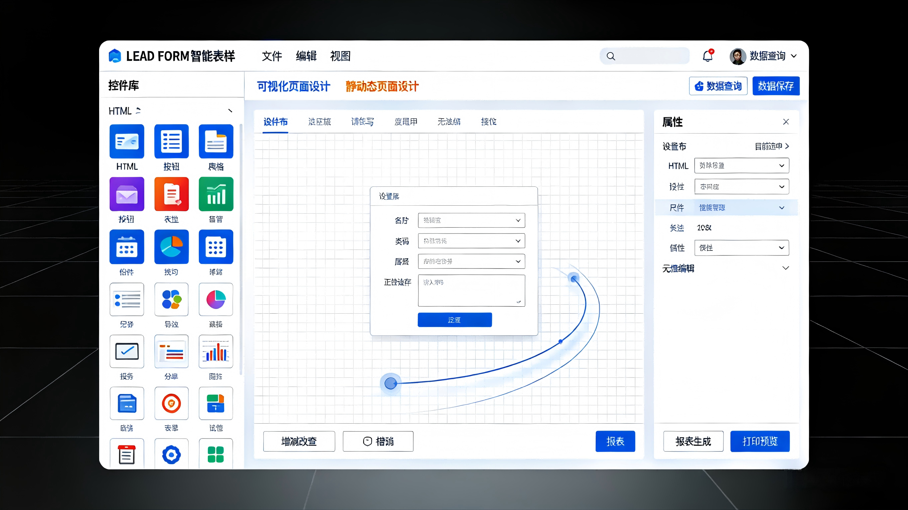Select the purple envelope mail widget

point(126,194)
